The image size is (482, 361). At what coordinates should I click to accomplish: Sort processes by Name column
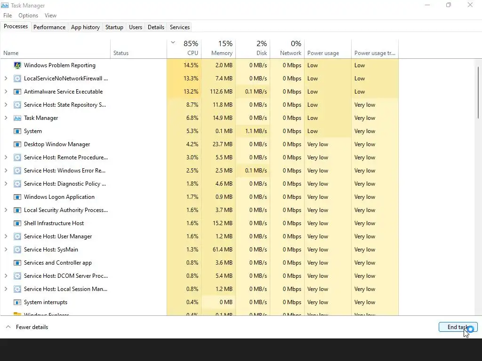tap(56, 49)
